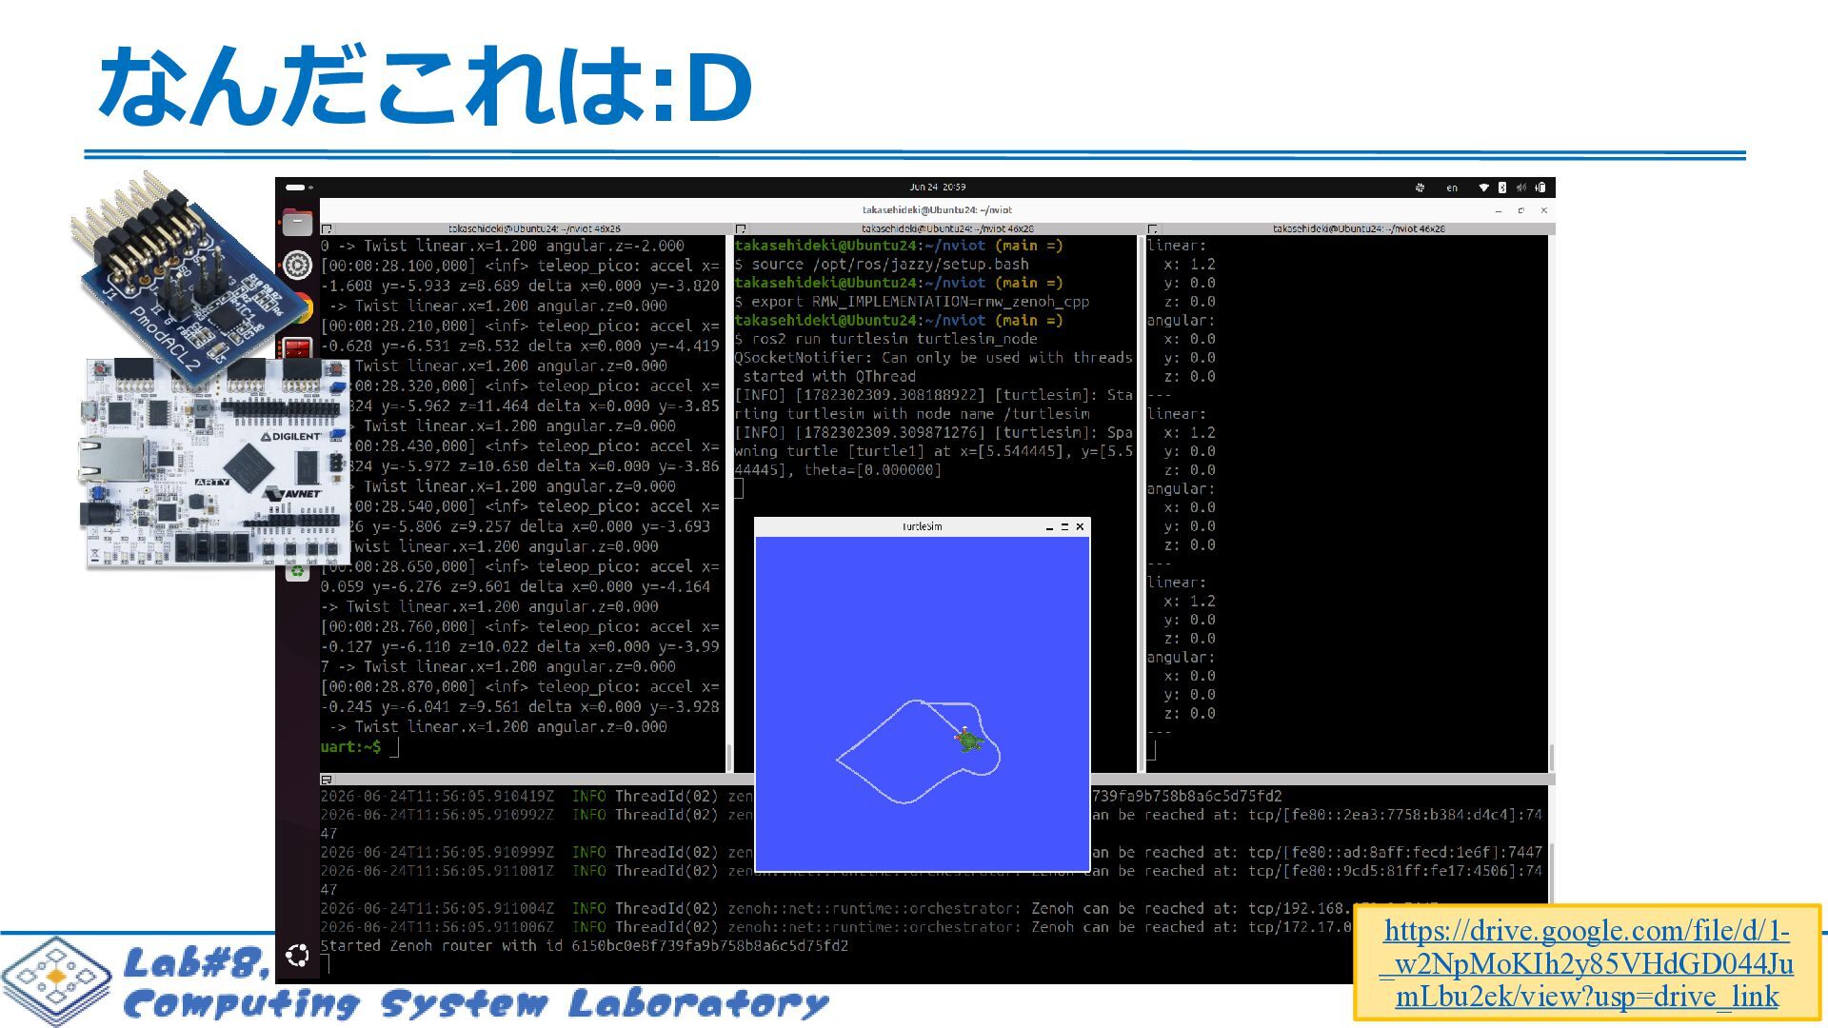Click the TurtleSim window title bar

tap(922, 527)
